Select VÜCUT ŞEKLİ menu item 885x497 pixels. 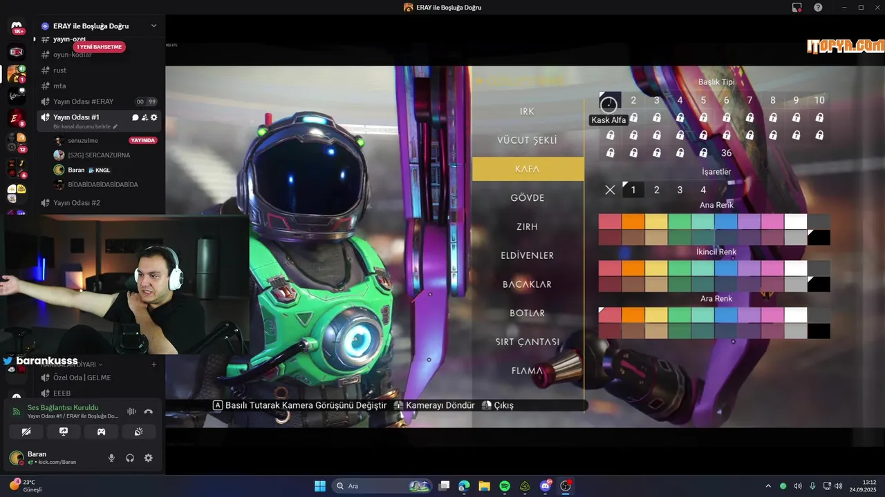(527, 140)
